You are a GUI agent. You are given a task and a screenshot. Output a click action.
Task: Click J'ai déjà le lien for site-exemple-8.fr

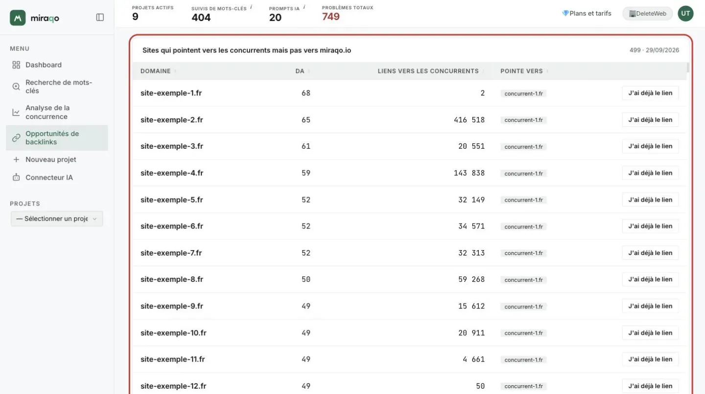[x=650, y=279]
